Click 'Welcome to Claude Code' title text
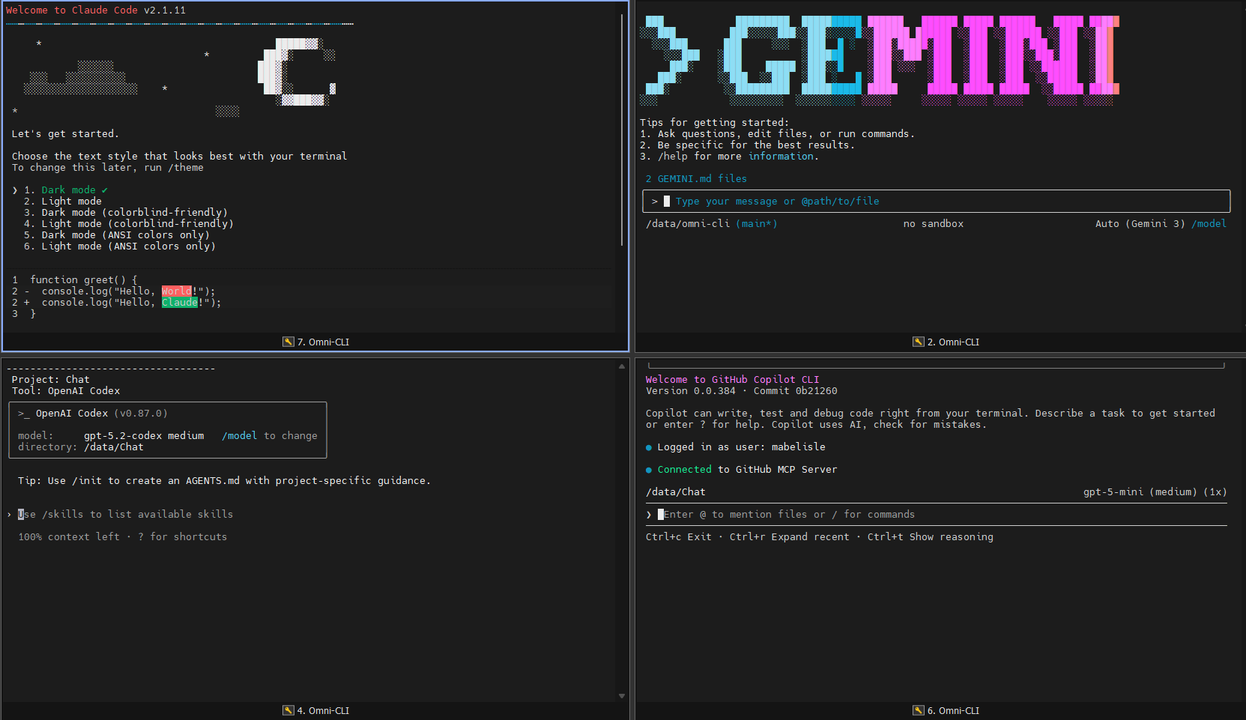 coord(72,10)
